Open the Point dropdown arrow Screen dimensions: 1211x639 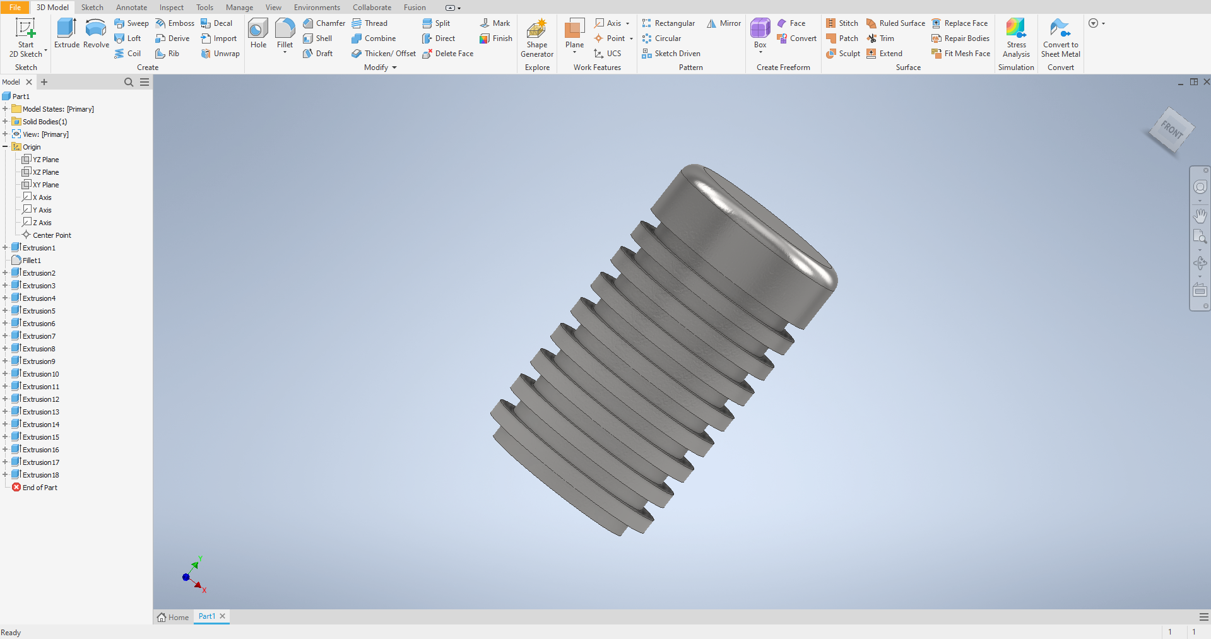[631, 38]
